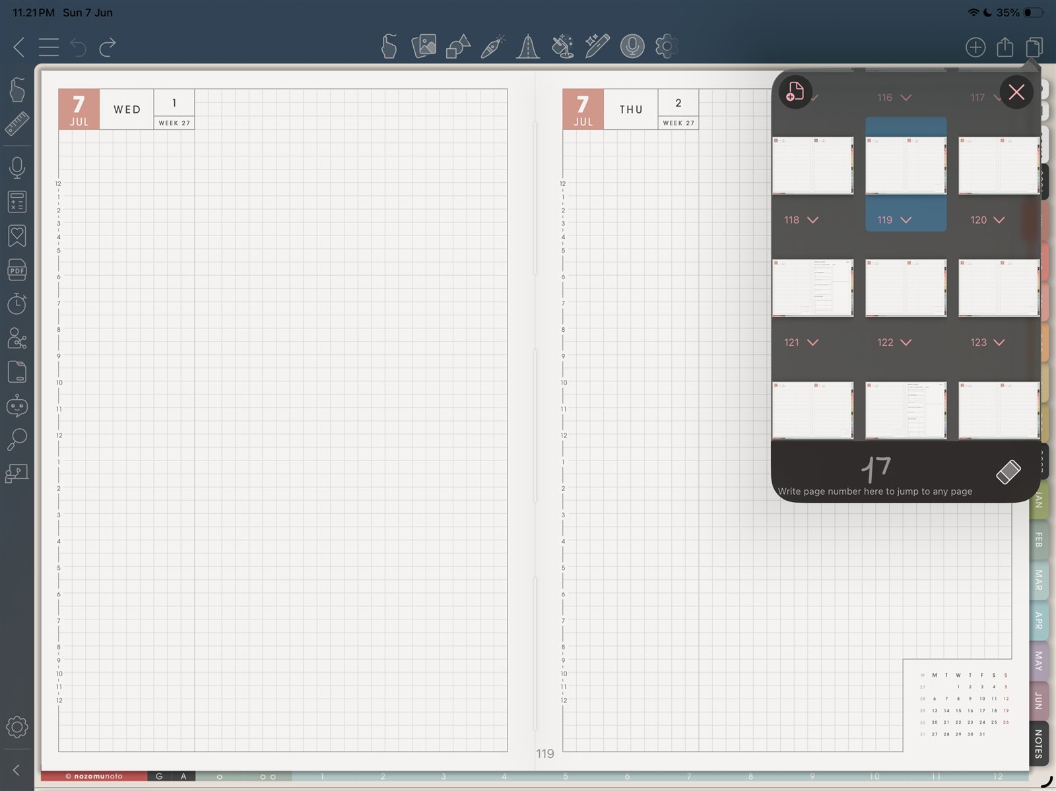Add new page in thumbnail panel
The height and width of the screenshot is (791, 1056).
point(795,92)
